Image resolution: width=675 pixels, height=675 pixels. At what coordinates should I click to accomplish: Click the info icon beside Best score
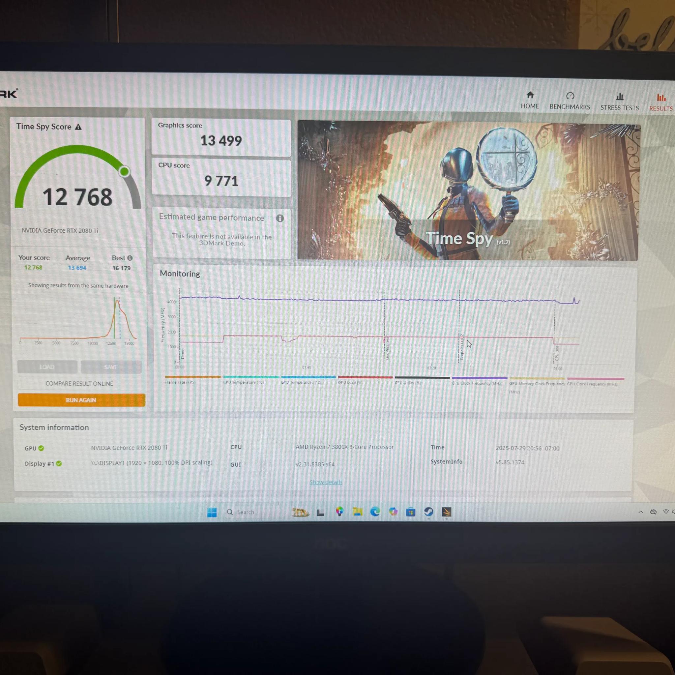coord(130,258)
